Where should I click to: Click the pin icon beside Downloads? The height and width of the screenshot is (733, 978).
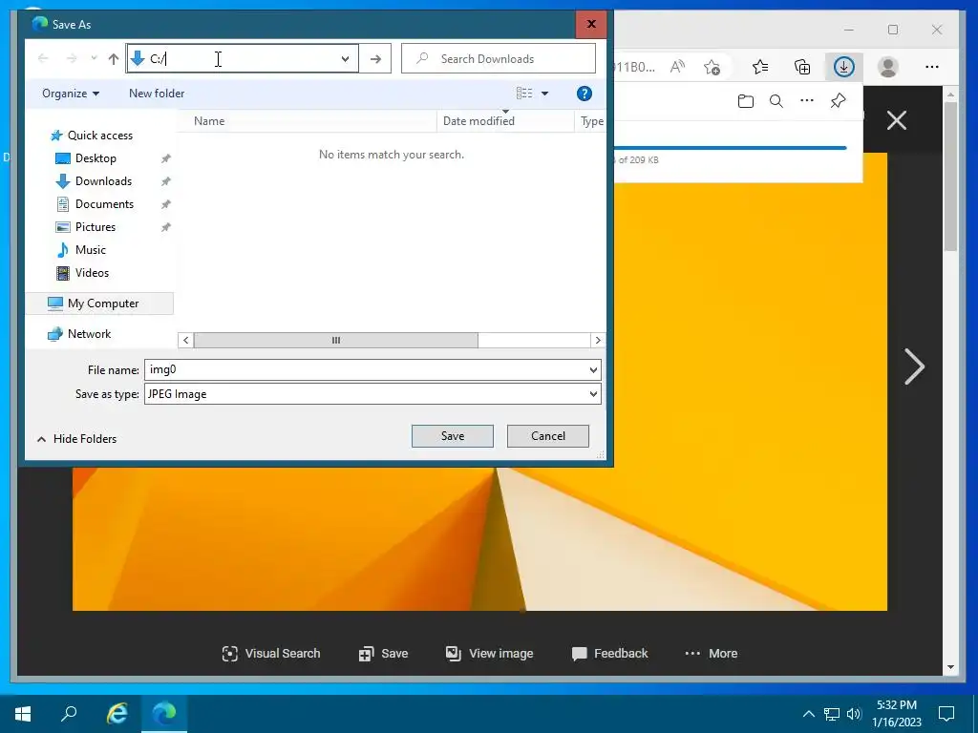click(x=166, y=181)
